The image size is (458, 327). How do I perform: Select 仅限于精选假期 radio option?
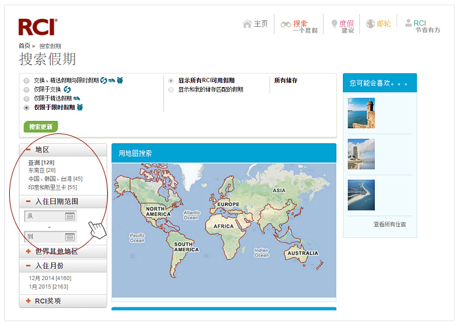27,99
